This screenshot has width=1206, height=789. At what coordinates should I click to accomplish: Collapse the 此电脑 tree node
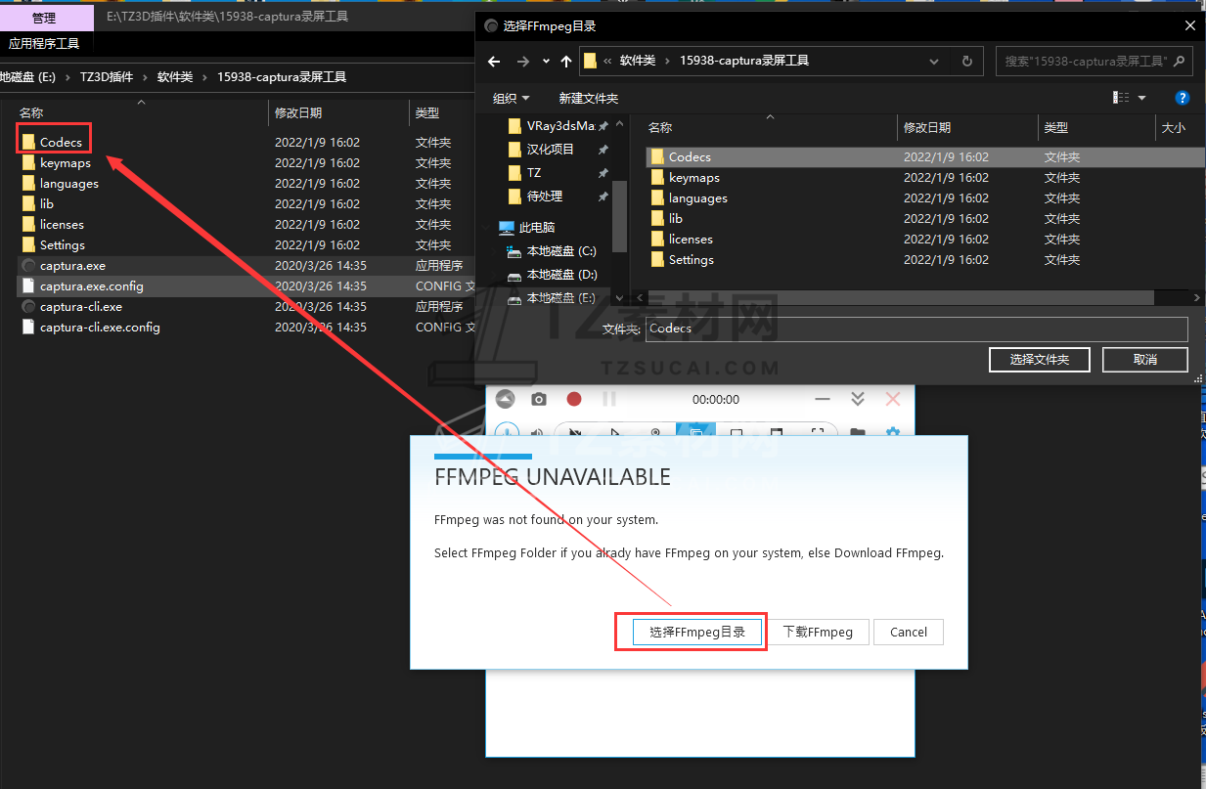pyautogui.click(x=487, y=228)
